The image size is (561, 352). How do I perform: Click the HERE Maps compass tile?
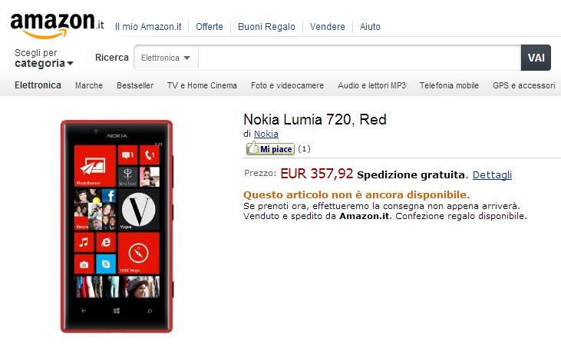[138, 253]
